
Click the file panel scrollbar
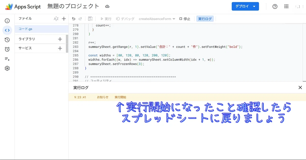coord(67,44)
